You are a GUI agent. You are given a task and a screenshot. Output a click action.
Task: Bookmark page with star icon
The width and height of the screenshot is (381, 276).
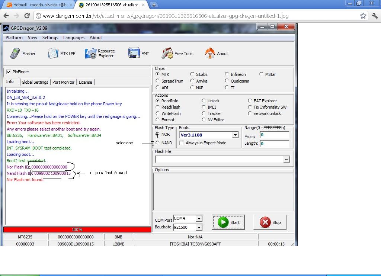(363, 16)
